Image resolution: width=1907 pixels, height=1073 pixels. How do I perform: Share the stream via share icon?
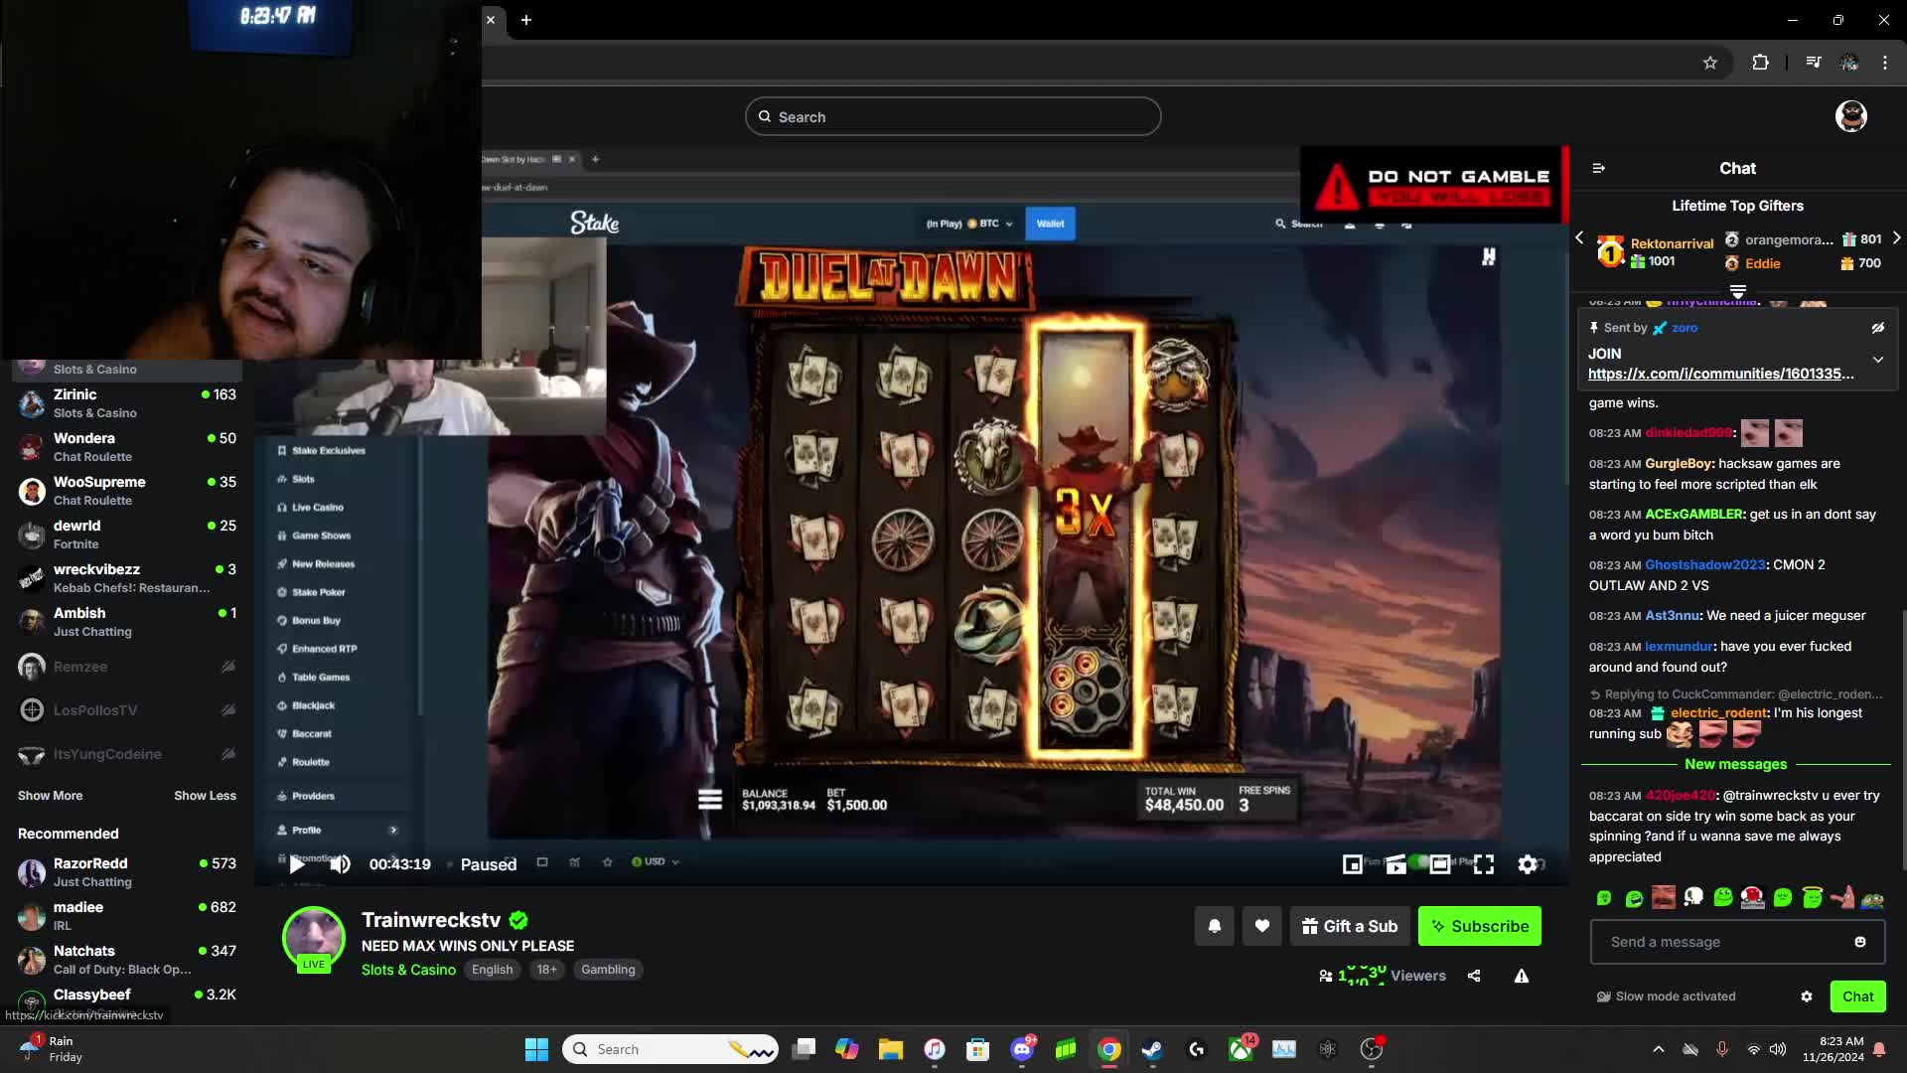1474,976
